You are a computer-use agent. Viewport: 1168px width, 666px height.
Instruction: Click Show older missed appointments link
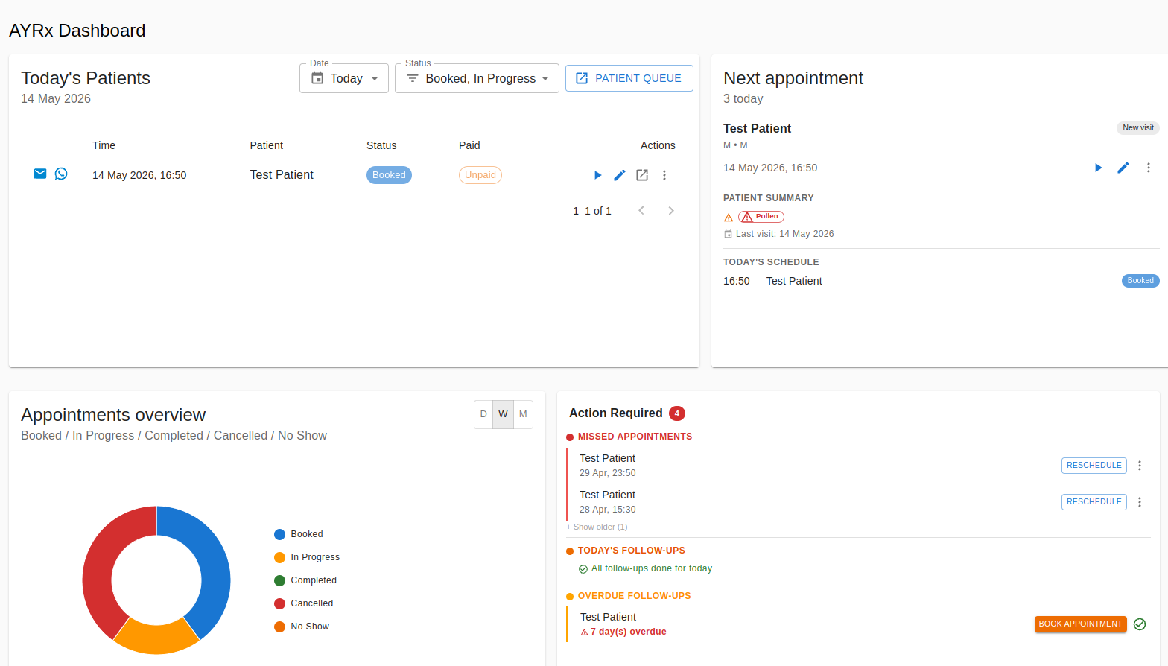(597, 527)
